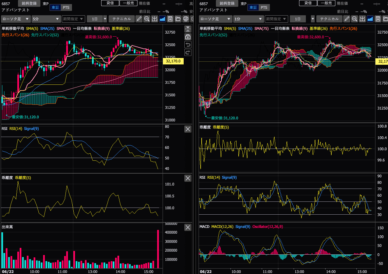Click the printer icon in left chart toolbar
Screen dimensions: 388x274
tap(186, 19)
